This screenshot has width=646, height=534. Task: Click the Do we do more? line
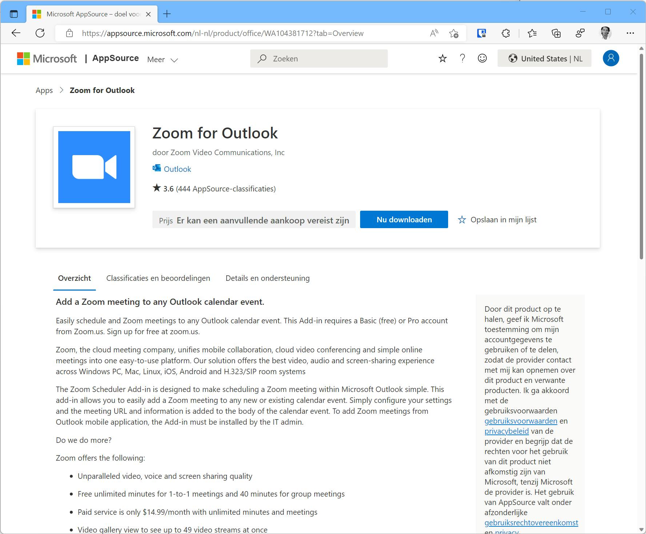pos(84,440)
